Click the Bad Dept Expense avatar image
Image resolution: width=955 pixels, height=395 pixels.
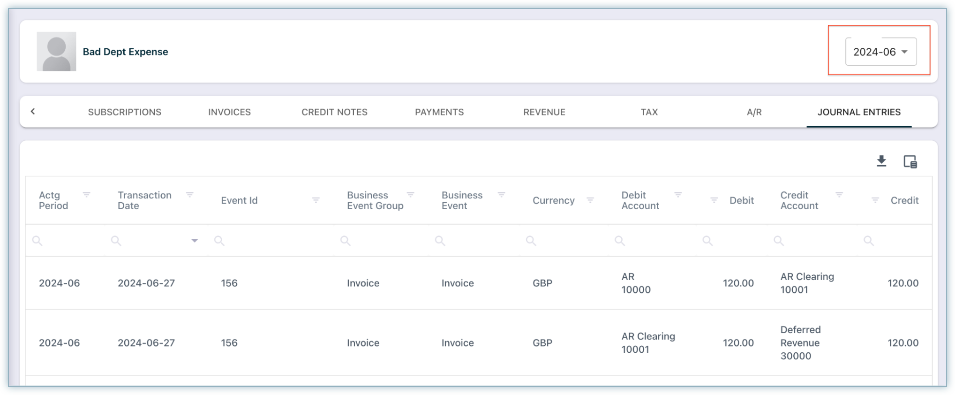[56, 52]
